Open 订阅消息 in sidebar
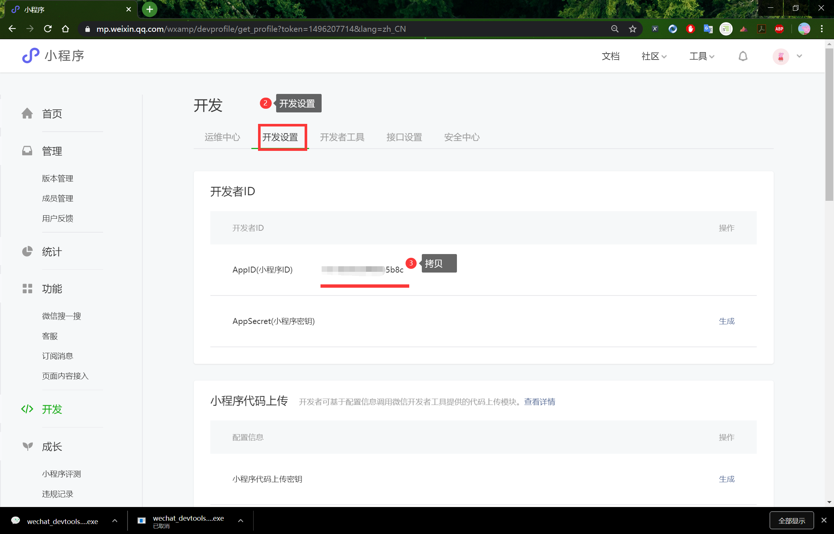Screen dimensions: 834x534 pyautogui.click(x=58, y=356)
